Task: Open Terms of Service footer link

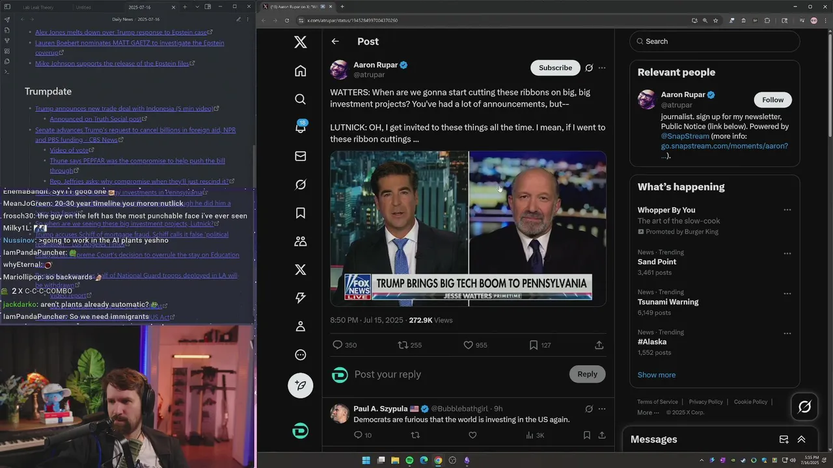Action: point(657,402)
